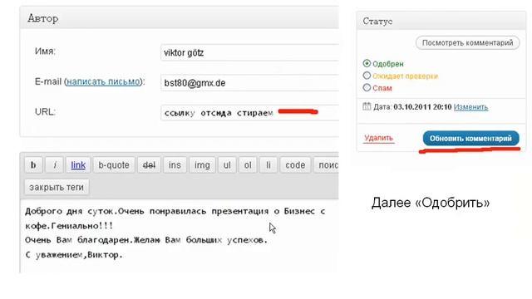
Task: Click inside the comment text area
Action: click(180, 236)
